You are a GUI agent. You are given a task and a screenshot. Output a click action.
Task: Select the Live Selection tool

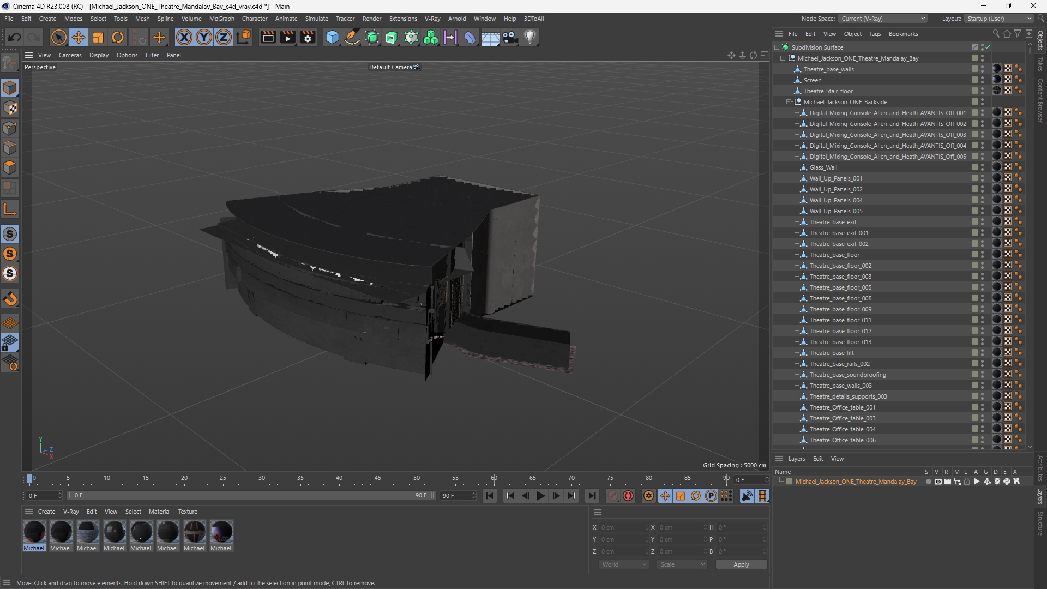pos(58,37)
